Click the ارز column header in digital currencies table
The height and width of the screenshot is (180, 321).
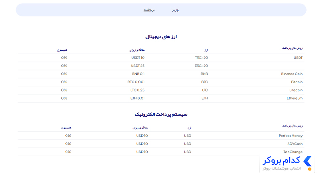pos(206,50)
